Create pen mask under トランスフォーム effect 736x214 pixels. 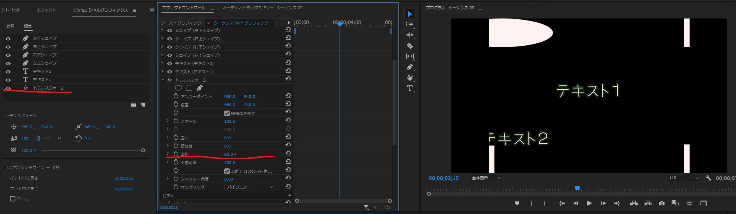pos(200,88)
